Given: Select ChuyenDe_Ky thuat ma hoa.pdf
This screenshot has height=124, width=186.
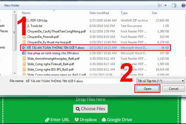Looking at the screenshot, I should pyautogui.click(x=49, y=42).
